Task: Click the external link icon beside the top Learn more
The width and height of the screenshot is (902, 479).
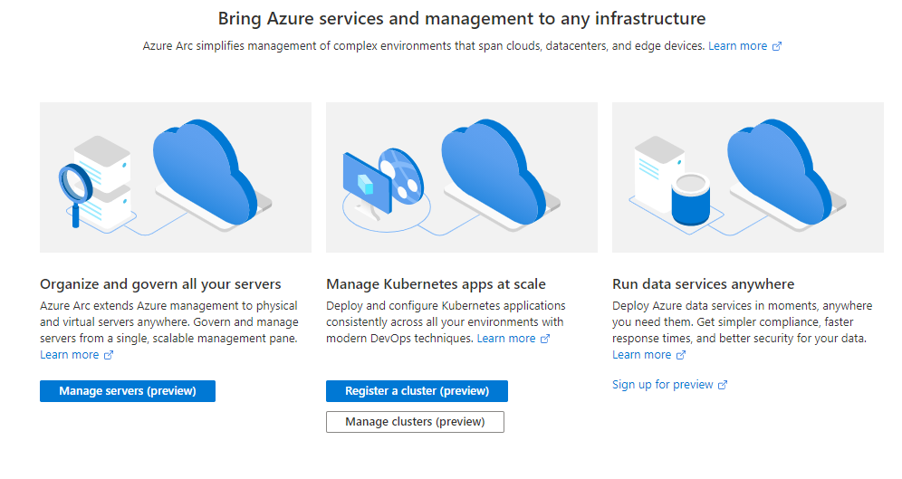Action: point(777,46)
